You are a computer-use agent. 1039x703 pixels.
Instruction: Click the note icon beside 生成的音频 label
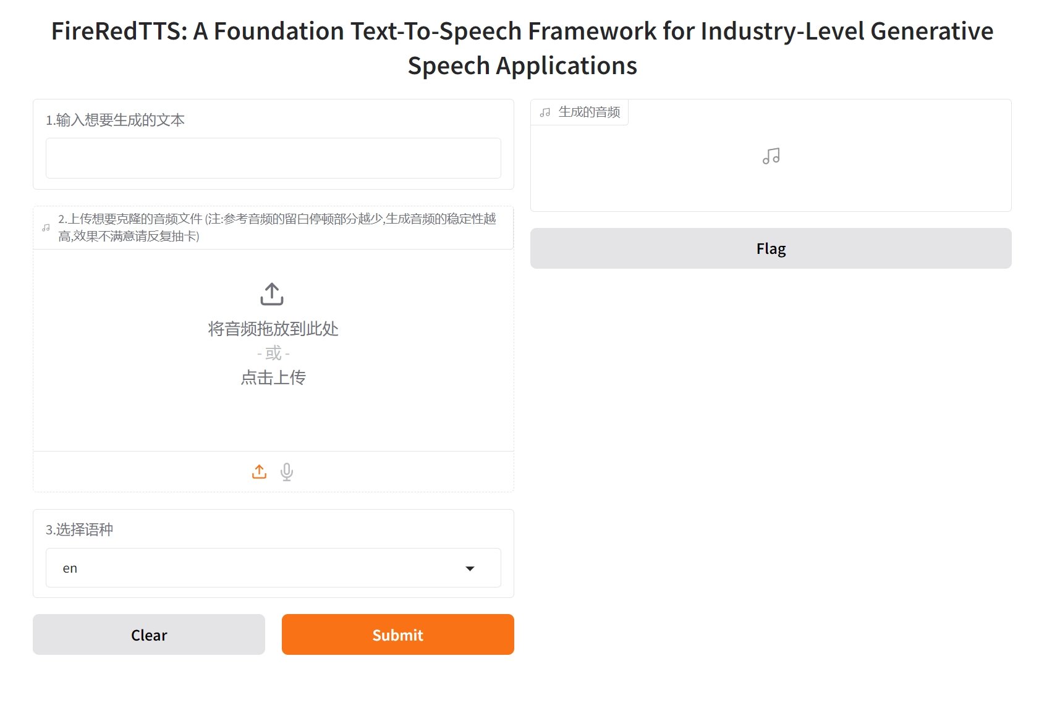coord(544,112)
